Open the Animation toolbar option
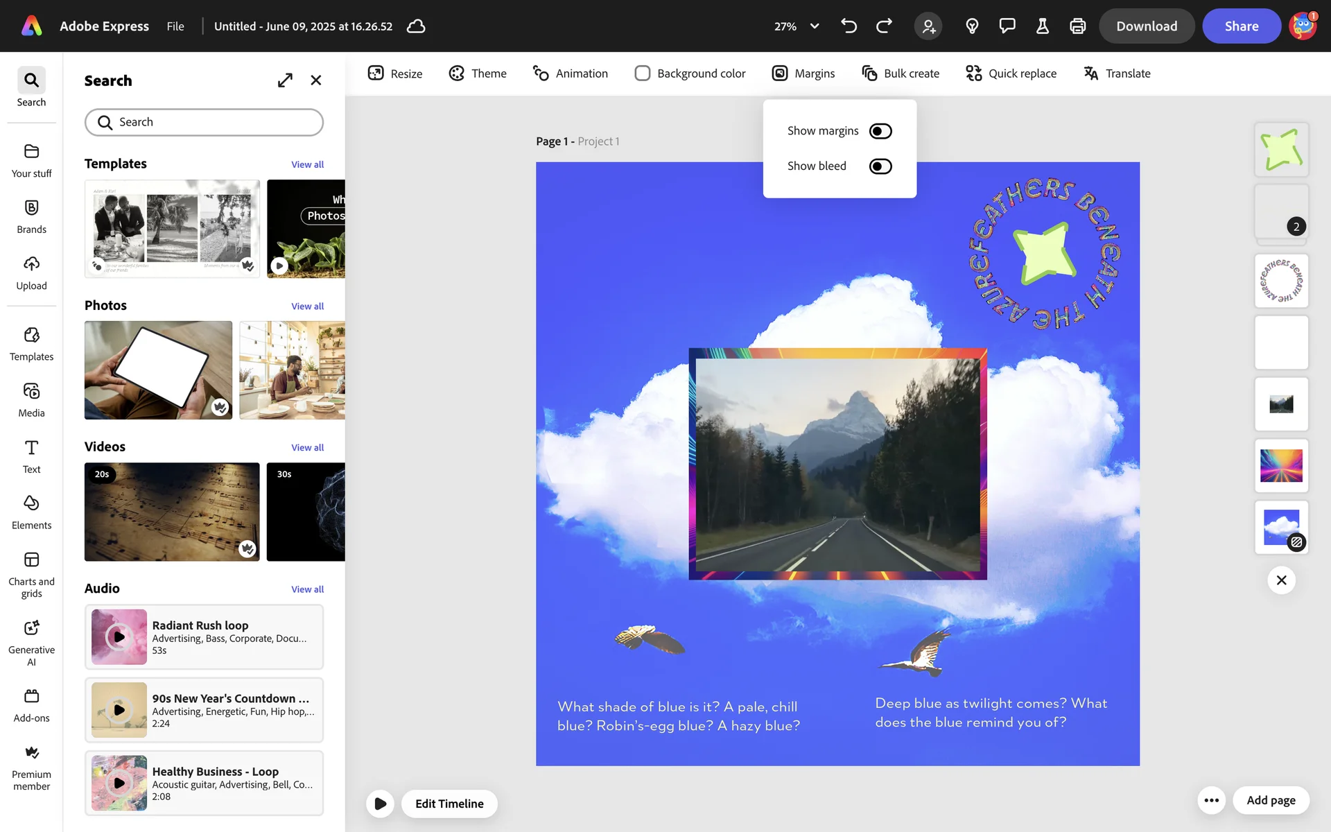The image size is (1331, 832). [x=570, y=73]
